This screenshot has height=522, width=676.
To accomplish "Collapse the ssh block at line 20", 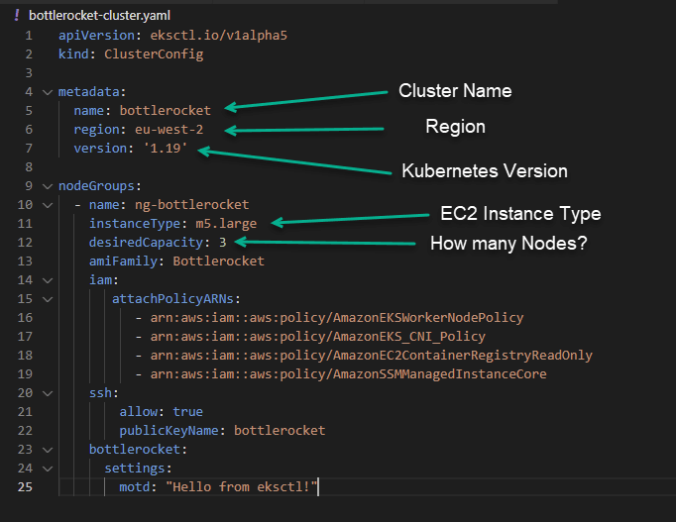I will click(x=48, y=393).
